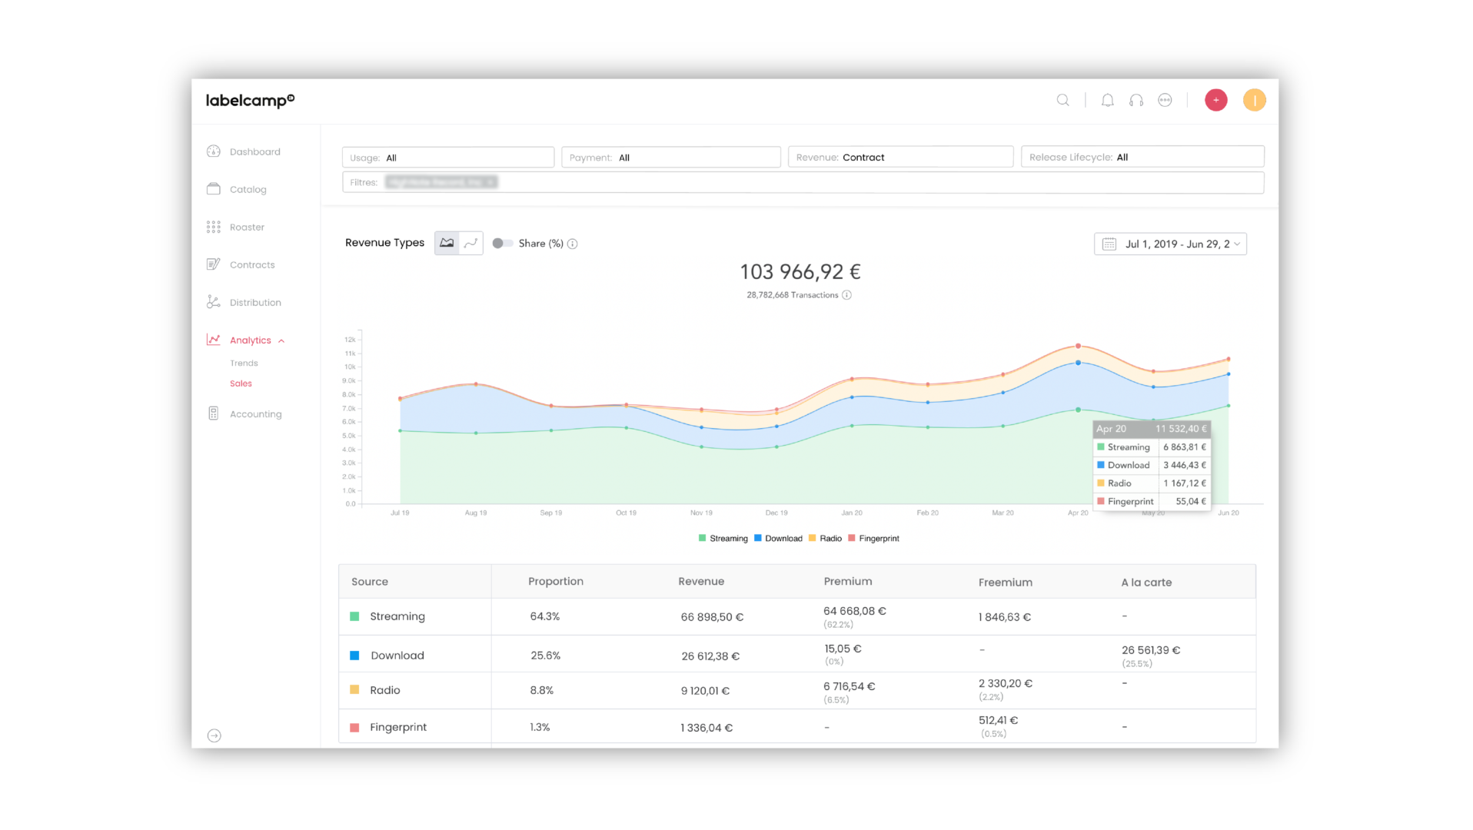
Task: Click the sidebar collapse arrow icon
Action: 214,735
